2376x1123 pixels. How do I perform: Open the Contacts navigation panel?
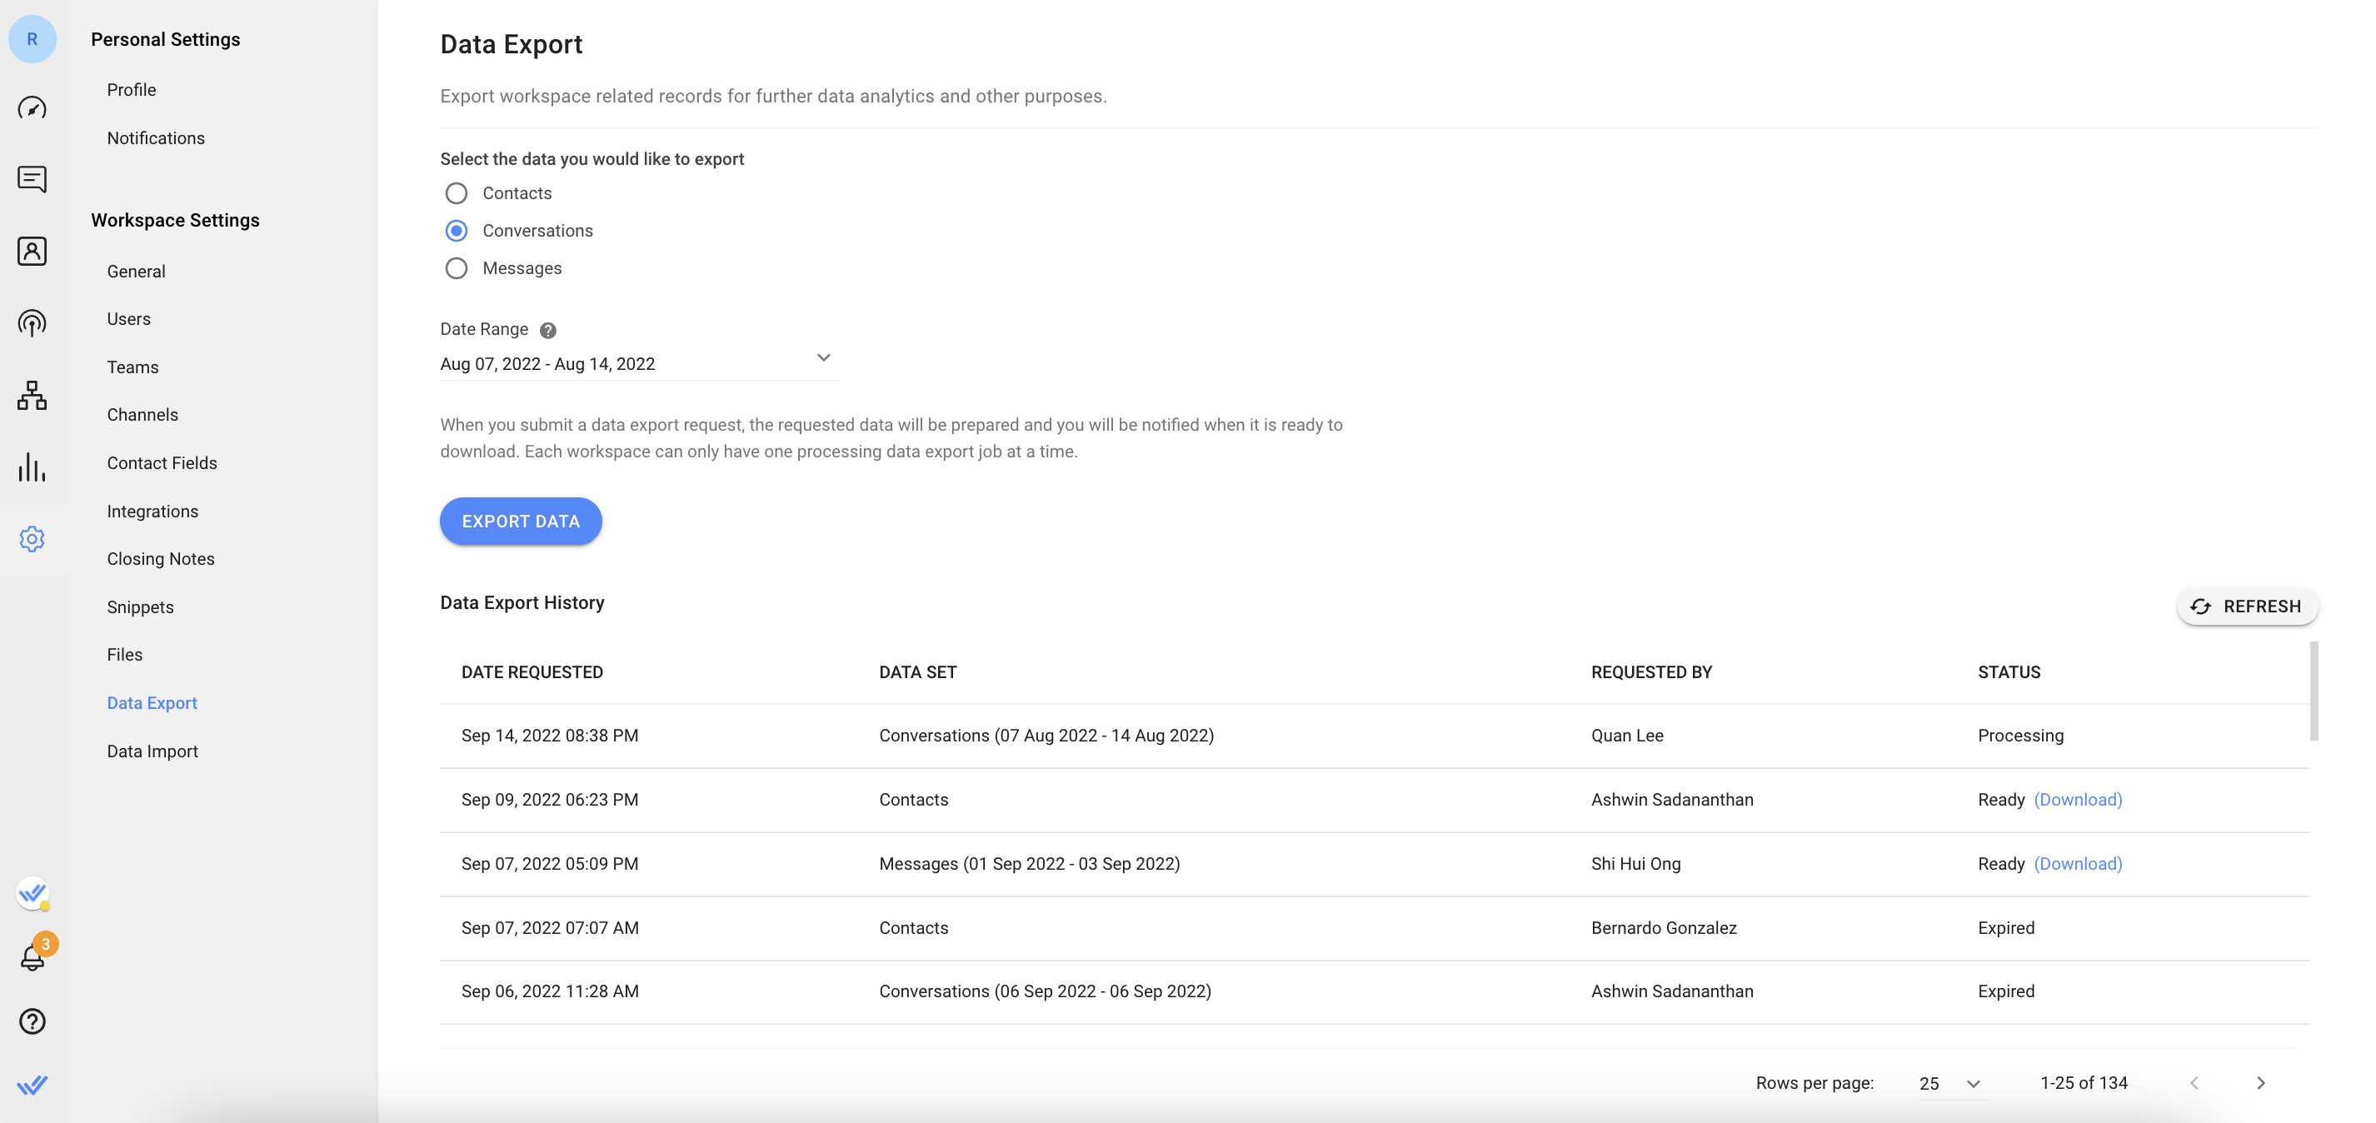33,252
